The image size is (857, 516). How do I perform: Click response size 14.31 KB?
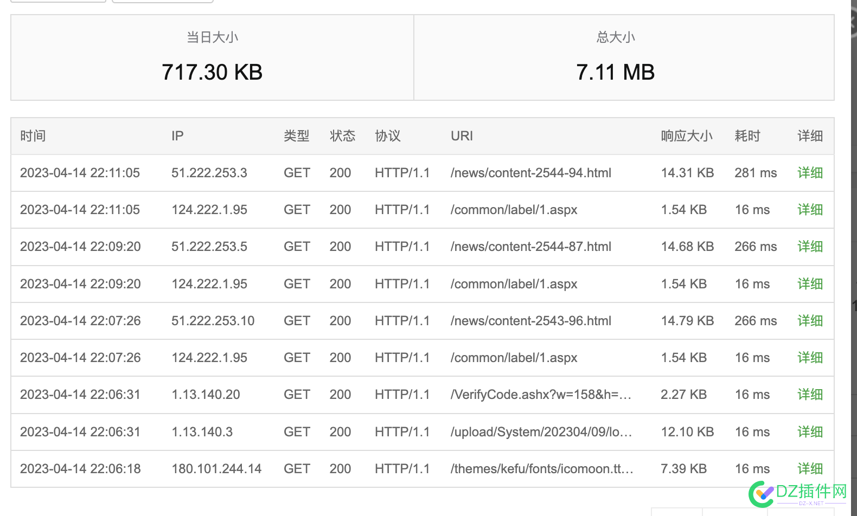click(687, 173)
